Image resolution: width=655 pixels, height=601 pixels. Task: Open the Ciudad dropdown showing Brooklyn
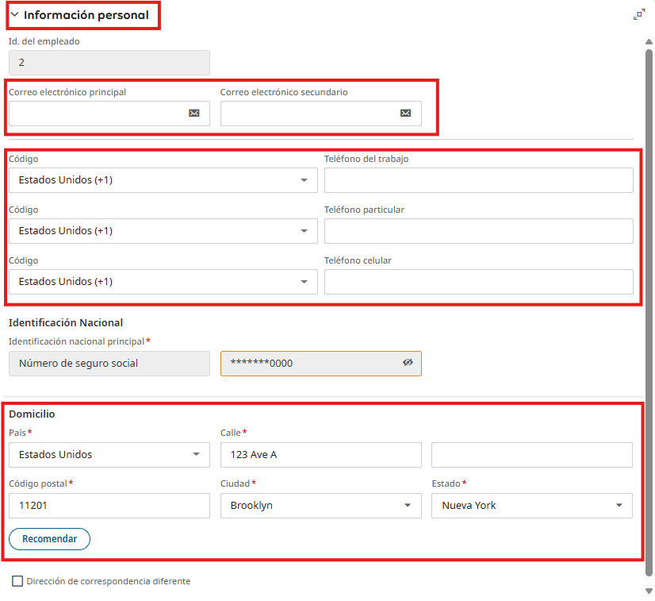tap(321, 506)
